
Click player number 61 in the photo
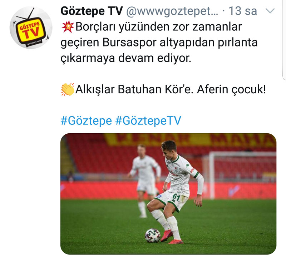point(176,197)
